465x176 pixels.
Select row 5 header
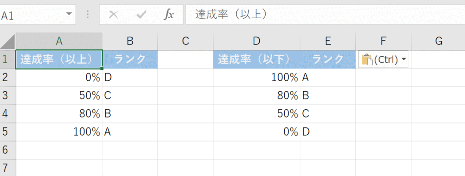click(x=8, y=132)
